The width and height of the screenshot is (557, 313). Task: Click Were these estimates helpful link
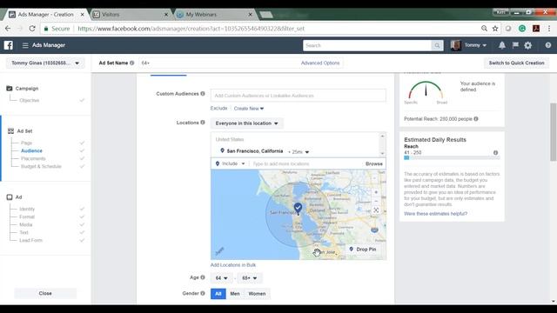click(x=435, y=214)
